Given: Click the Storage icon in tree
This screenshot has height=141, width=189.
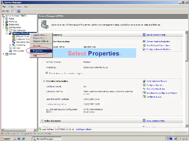Looking at the screenshot, I should tap(7, 54).
